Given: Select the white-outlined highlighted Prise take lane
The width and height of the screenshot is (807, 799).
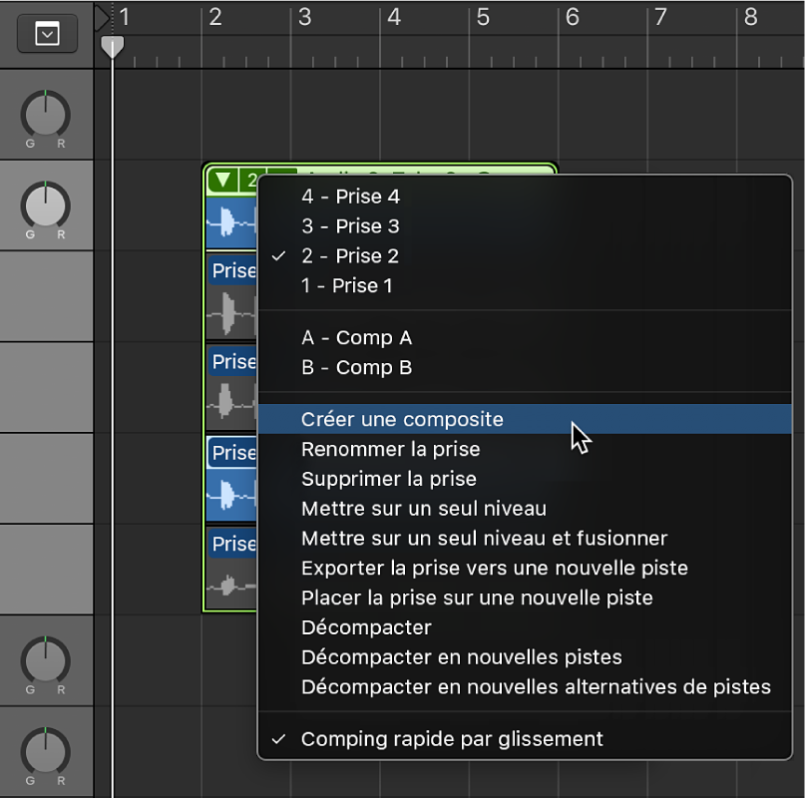Looking at the screenshot, I should (231, 454).
